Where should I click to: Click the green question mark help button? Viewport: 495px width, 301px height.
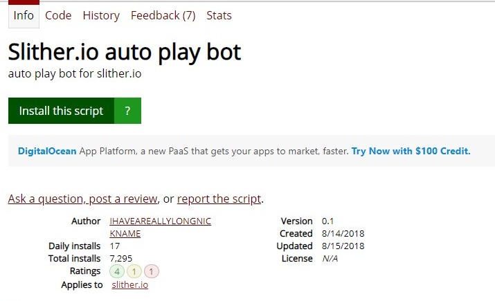point(127,111)
